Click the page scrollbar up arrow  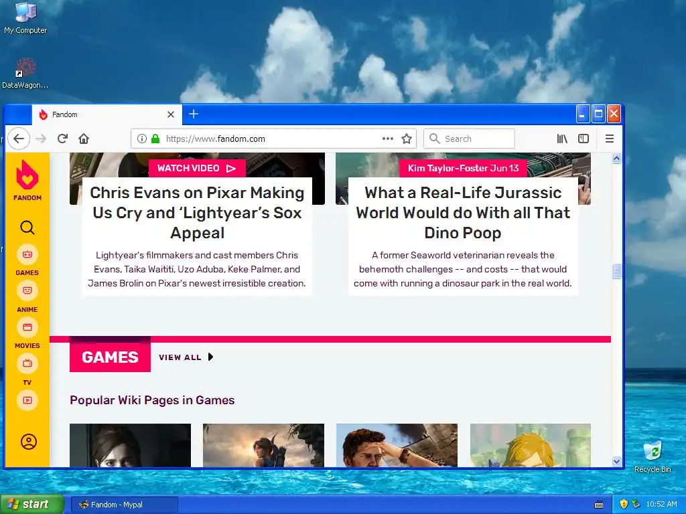click(616, 158)
